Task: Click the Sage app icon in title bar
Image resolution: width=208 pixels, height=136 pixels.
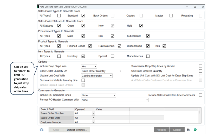Action: (x=38, y=7)
